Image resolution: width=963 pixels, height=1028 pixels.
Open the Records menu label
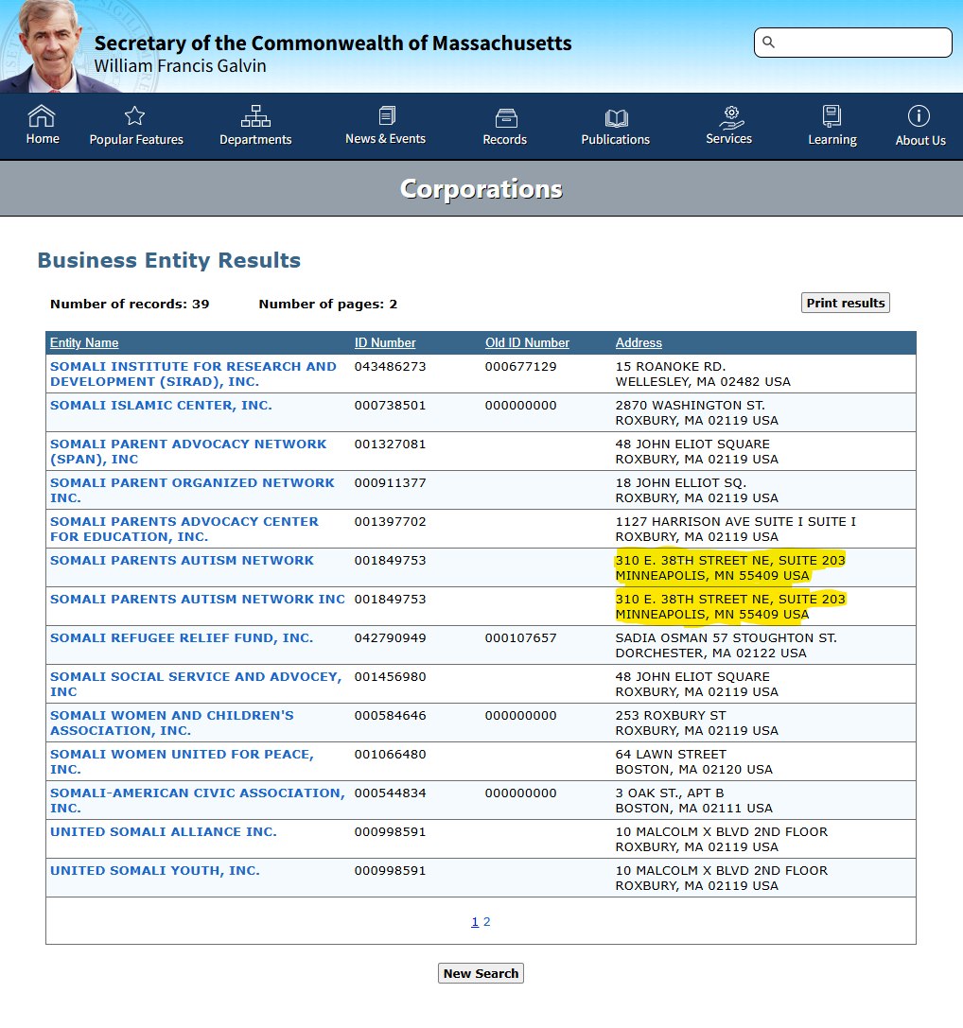click(x=504, y=140)
